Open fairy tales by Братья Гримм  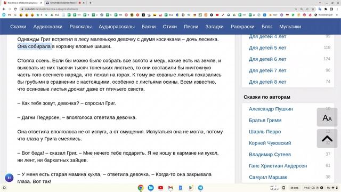pos(265,120)
